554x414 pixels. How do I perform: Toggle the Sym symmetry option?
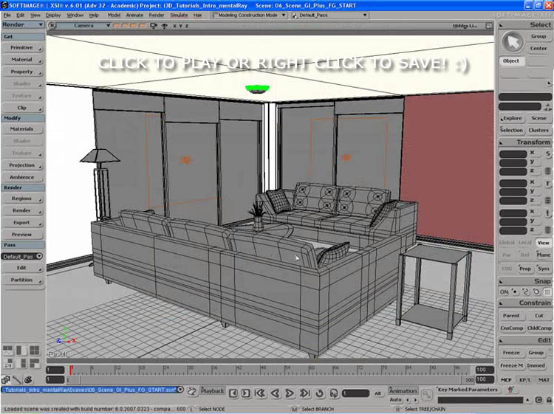[x=543, y=269]
